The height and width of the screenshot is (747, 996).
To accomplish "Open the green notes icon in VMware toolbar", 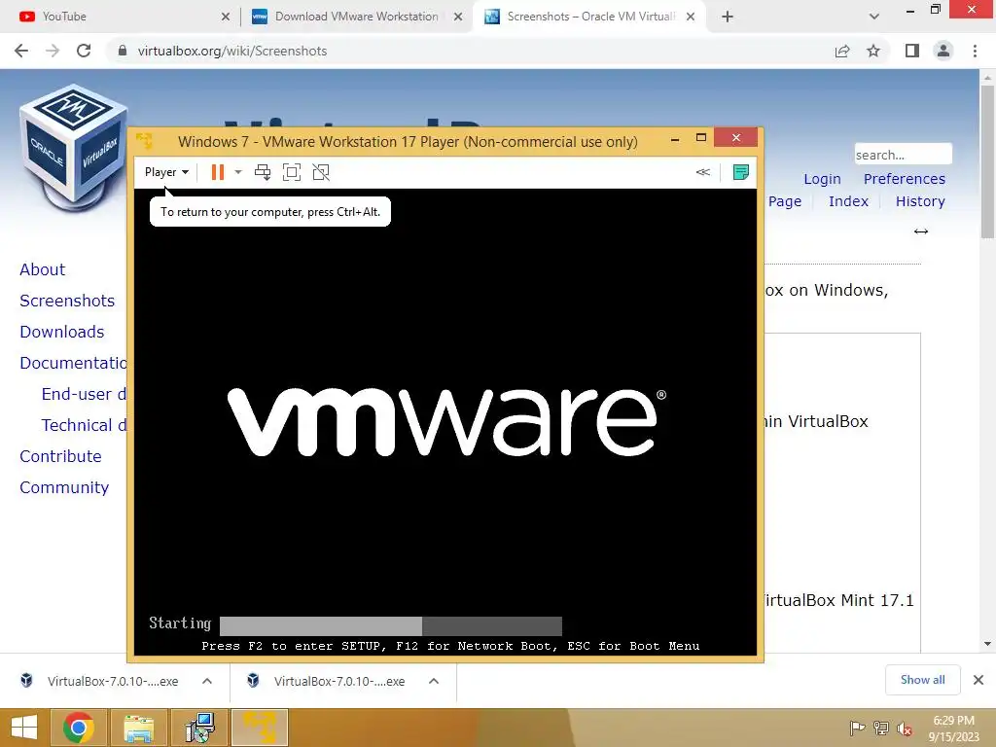I will pos(740,172).
